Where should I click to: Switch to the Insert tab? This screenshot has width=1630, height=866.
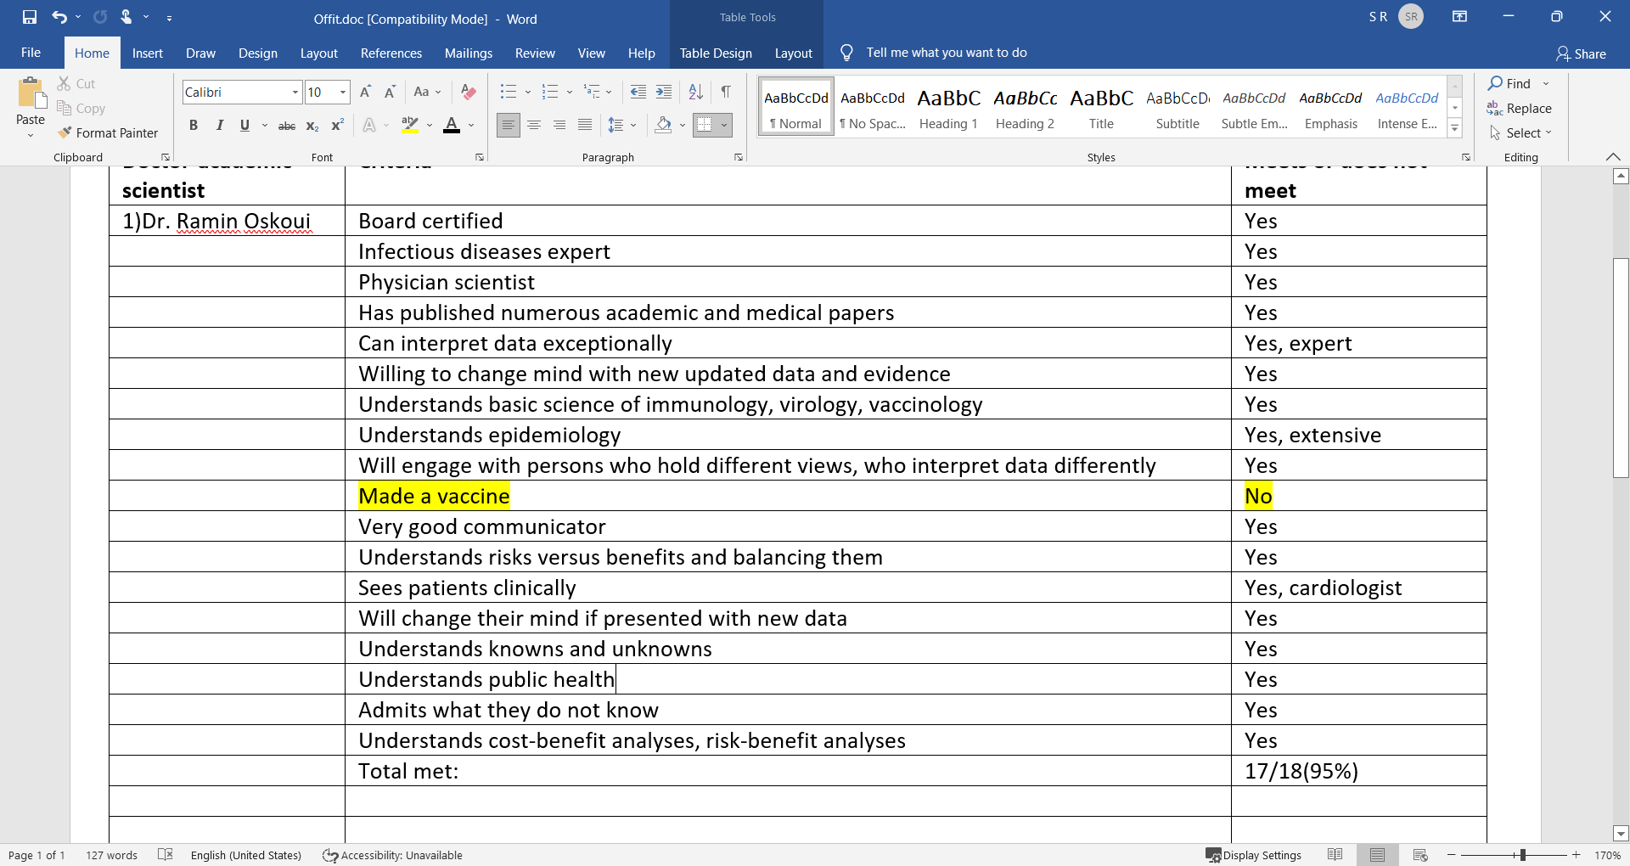coord(147,53)
